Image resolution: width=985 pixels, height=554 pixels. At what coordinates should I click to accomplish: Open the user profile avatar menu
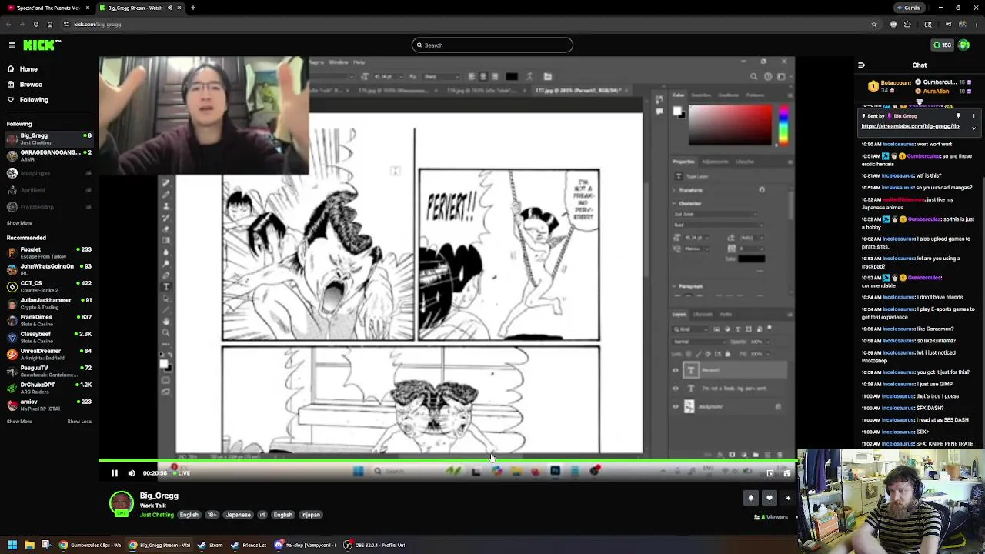(964, 45)
